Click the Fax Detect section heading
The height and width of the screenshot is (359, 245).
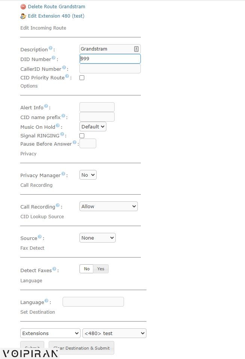click(x=32, y=248)
